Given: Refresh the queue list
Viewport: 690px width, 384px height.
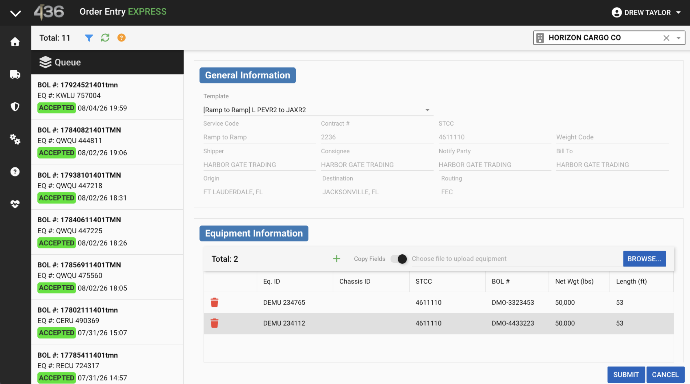Looking at the screenshot, I should (105, 38).
